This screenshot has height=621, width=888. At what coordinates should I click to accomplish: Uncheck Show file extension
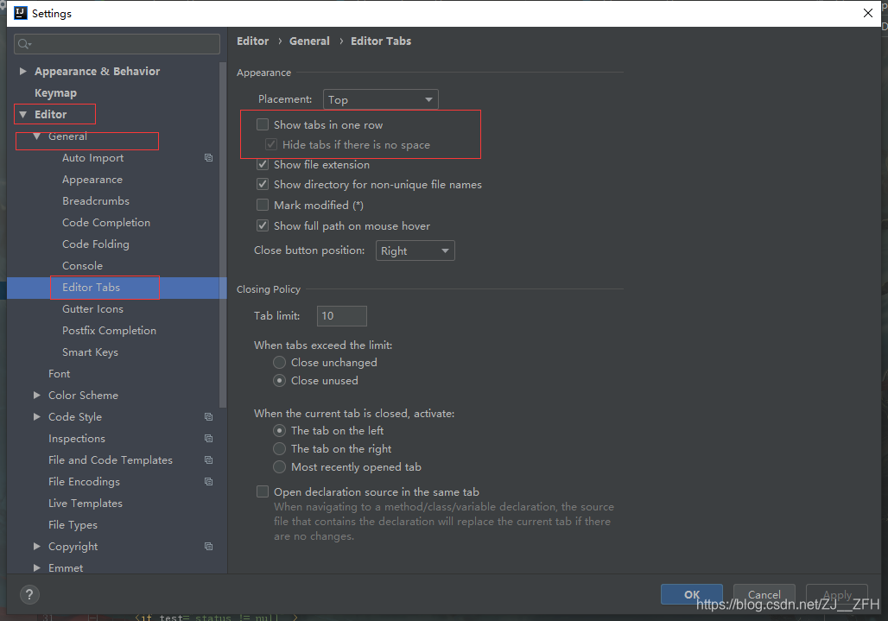(263, 165)
